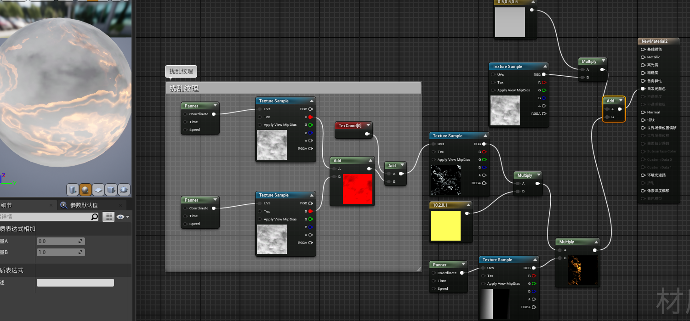Click the yellow 10,2,0.1 color constant swatch
This screenshot has width=690, height=321.
[445, 225]
